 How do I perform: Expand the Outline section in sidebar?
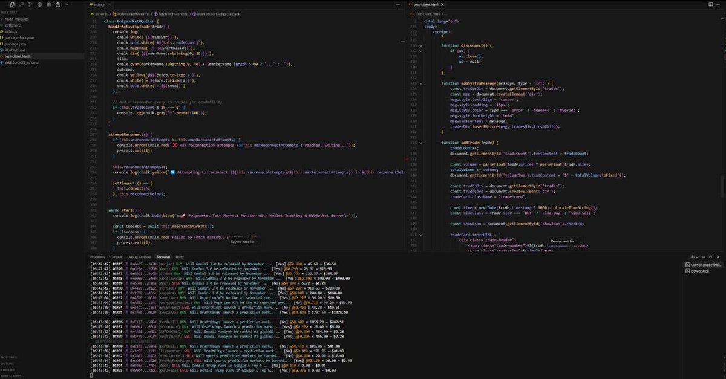click(x=8, y=363)
